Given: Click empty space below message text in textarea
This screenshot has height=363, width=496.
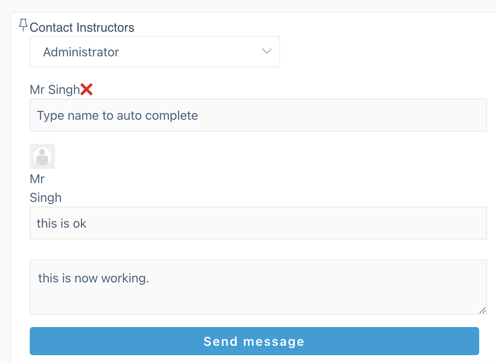Looking at the screenshot, I should 258,299.
